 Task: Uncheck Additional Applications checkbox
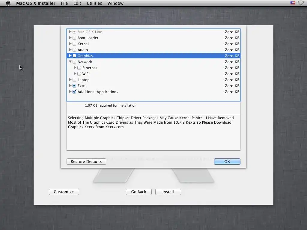(x=74, y=92)
